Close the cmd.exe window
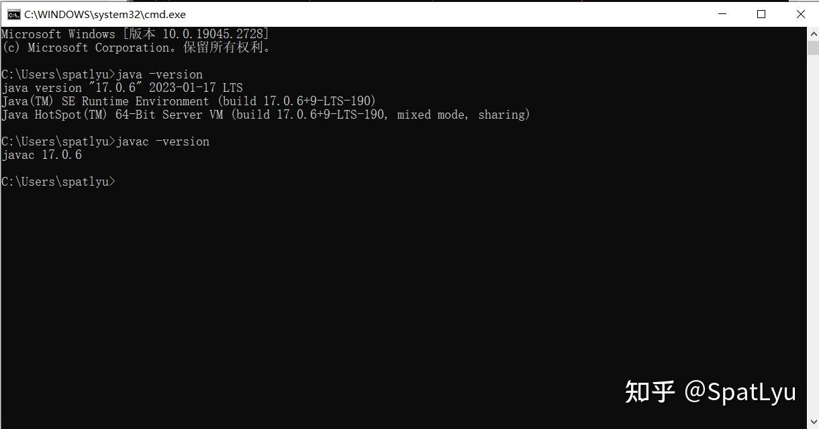 coord(800,14)
